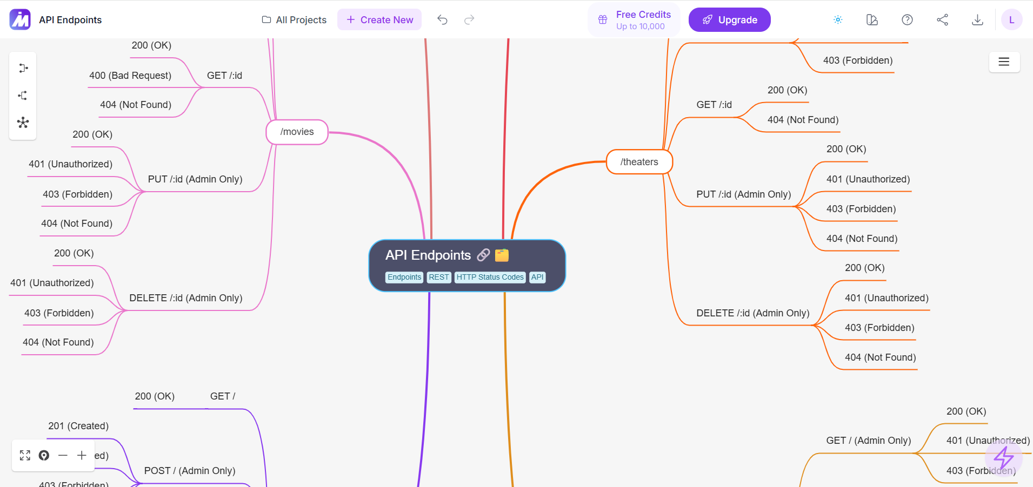Open All Projects folder

click(x=294, y=20)
